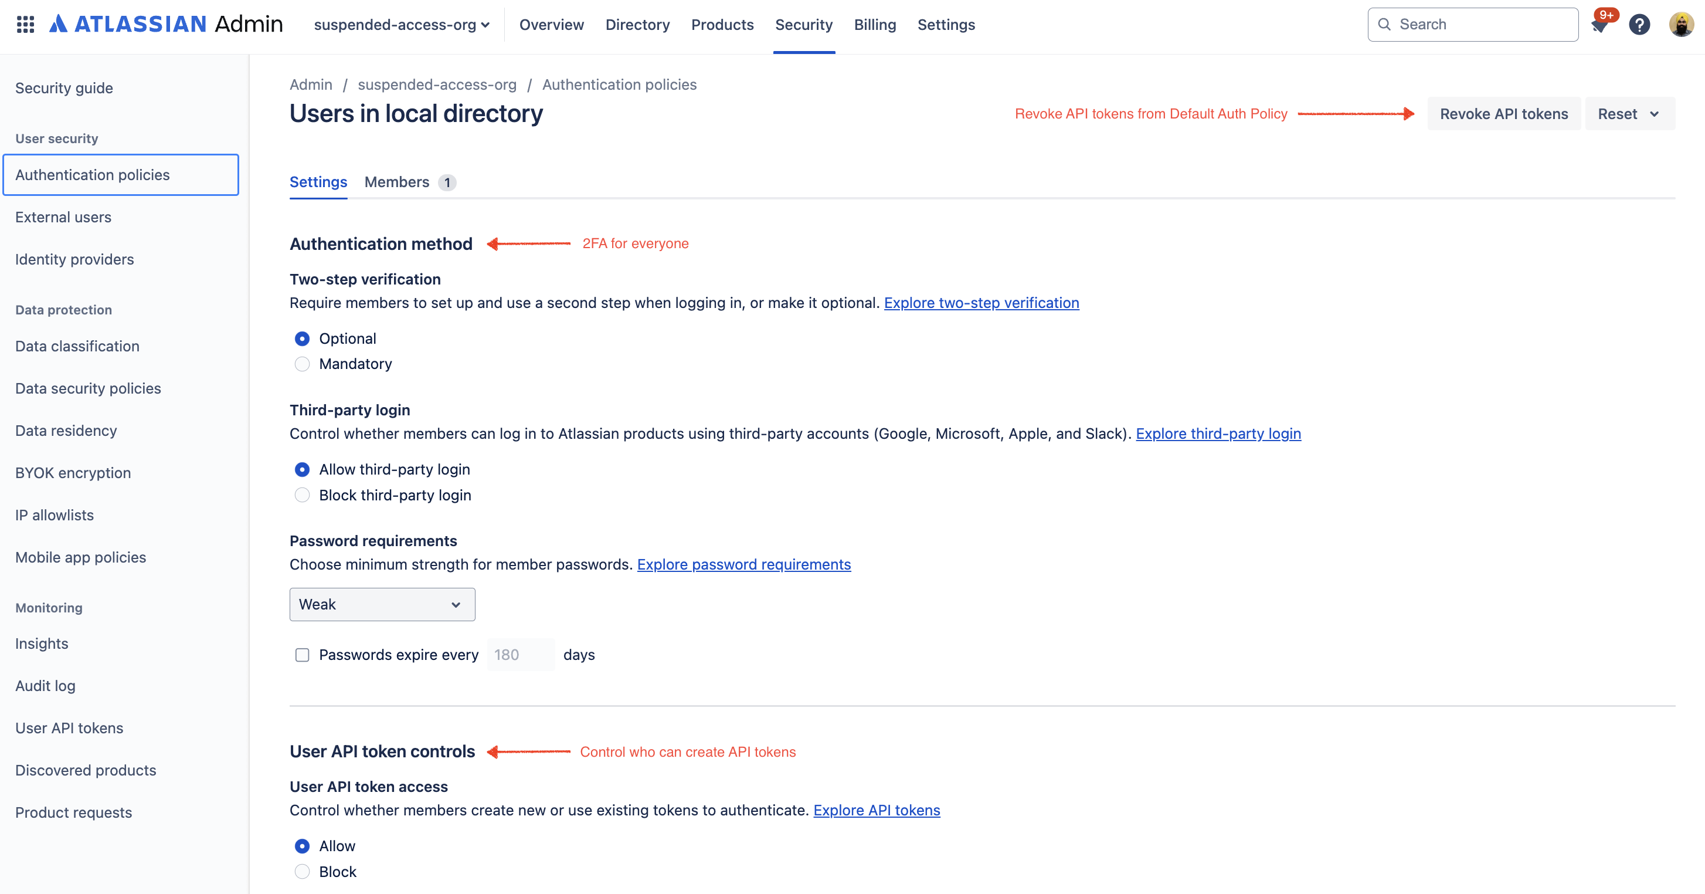Select the Settings policy tab
This screenshot has height=894, width=1705.
pos(318,182)
